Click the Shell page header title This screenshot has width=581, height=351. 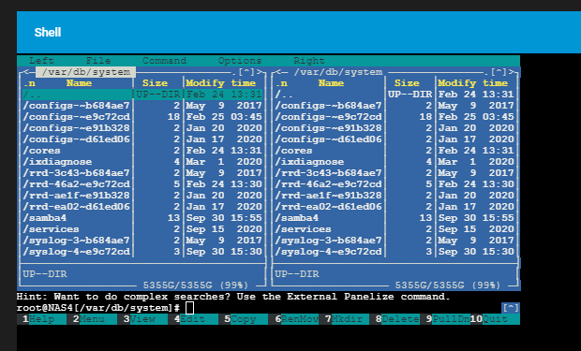click(48, 32)
